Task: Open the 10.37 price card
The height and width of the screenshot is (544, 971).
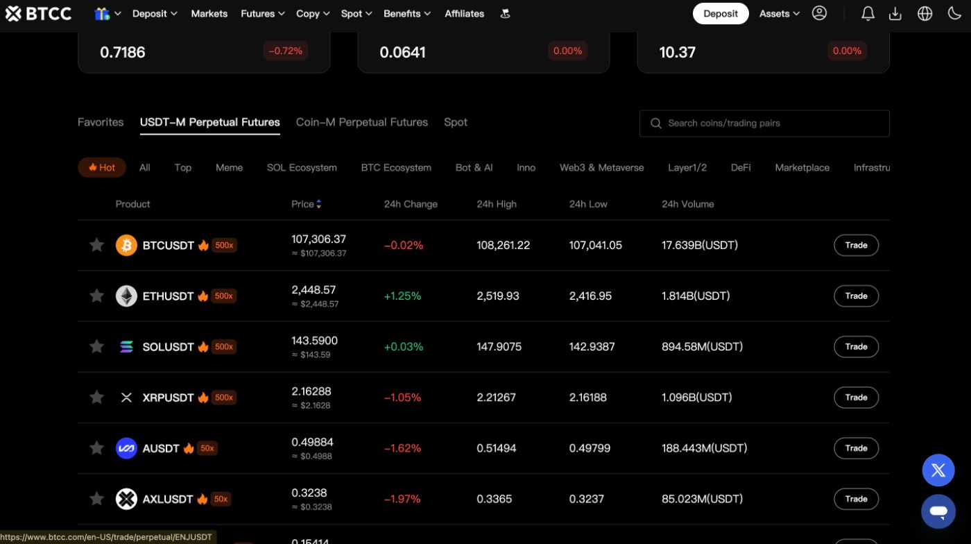Action: pyautogui.click(x=763, y=52)
